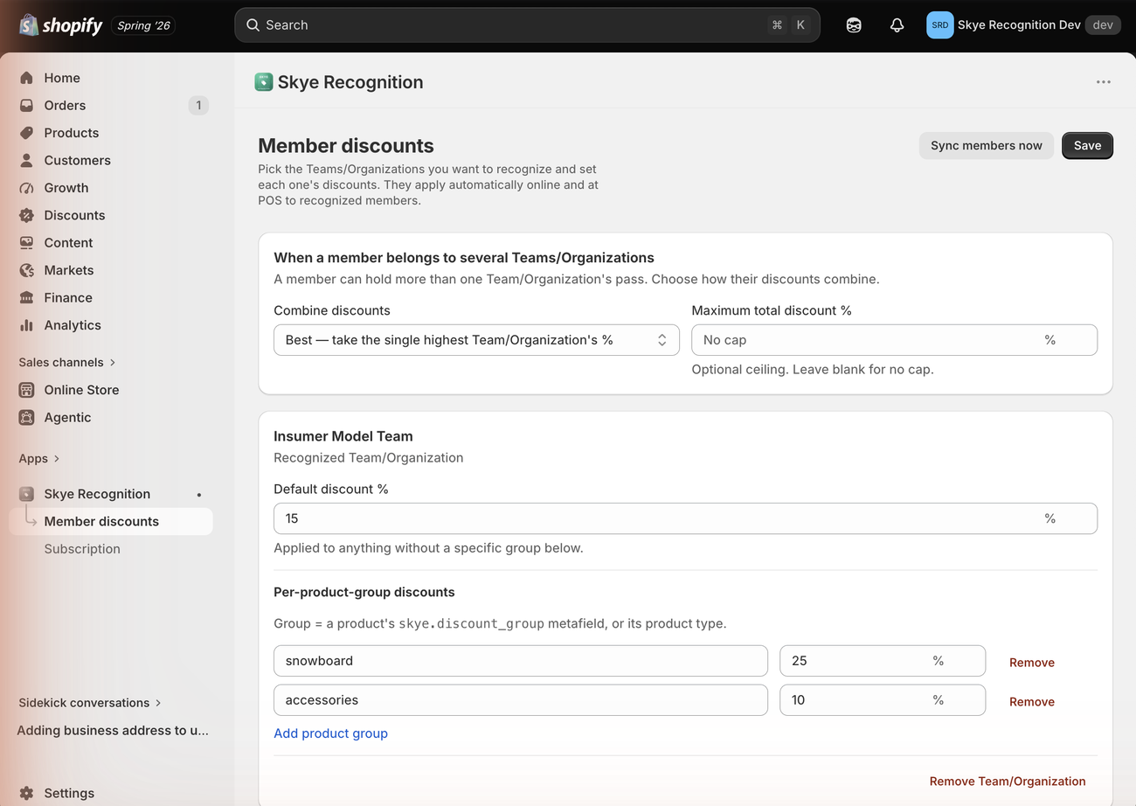Expand Sidekick conversations

coord(90,703)
